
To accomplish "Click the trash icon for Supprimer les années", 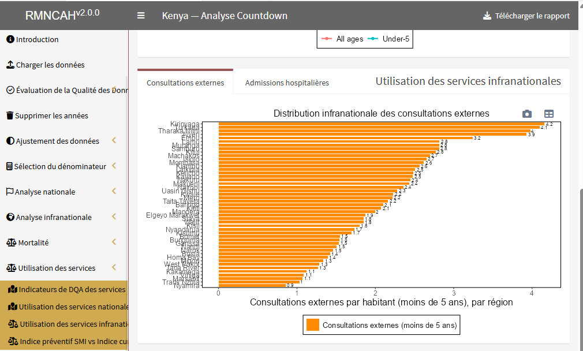I will pyautogui.click(x=10, y=115).
